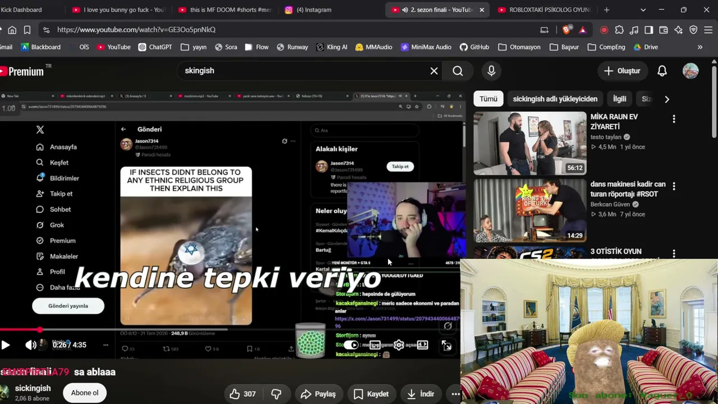Image resolution: width=718 pixels, height=404 pixels.
Task: Open the Blackboard bookmark
Action: pos(40,47)
